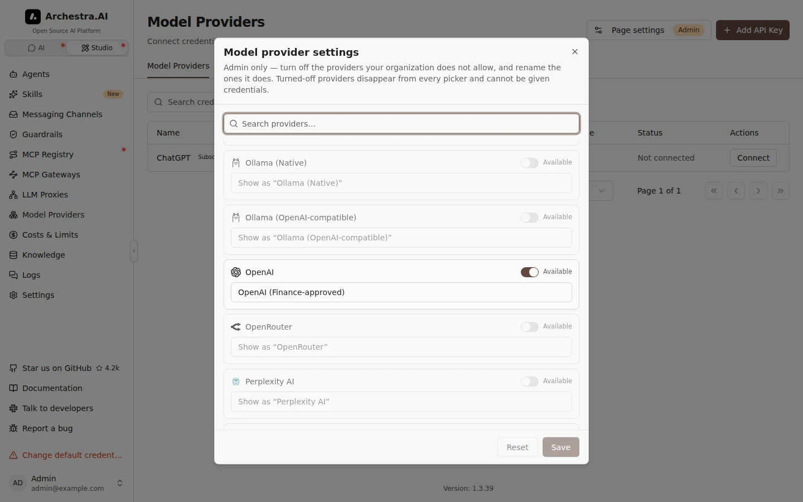Go to the previous page

736,191
